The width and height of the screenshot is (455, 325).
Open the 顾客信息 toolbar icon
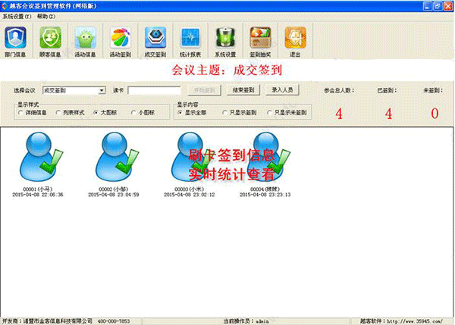tap(50, 41)
